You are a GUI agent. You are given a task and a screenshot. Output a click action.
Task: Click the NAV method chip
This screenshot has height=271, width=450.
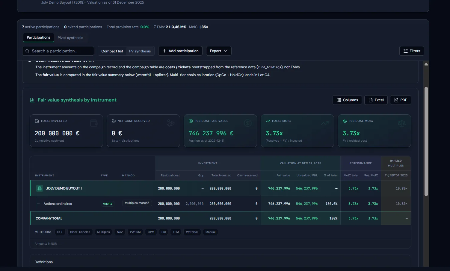pyautogui.click(x=120, y=232)
